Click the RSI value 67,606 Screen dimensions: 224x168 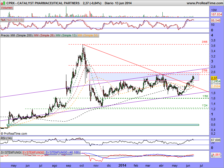(216, 140)
